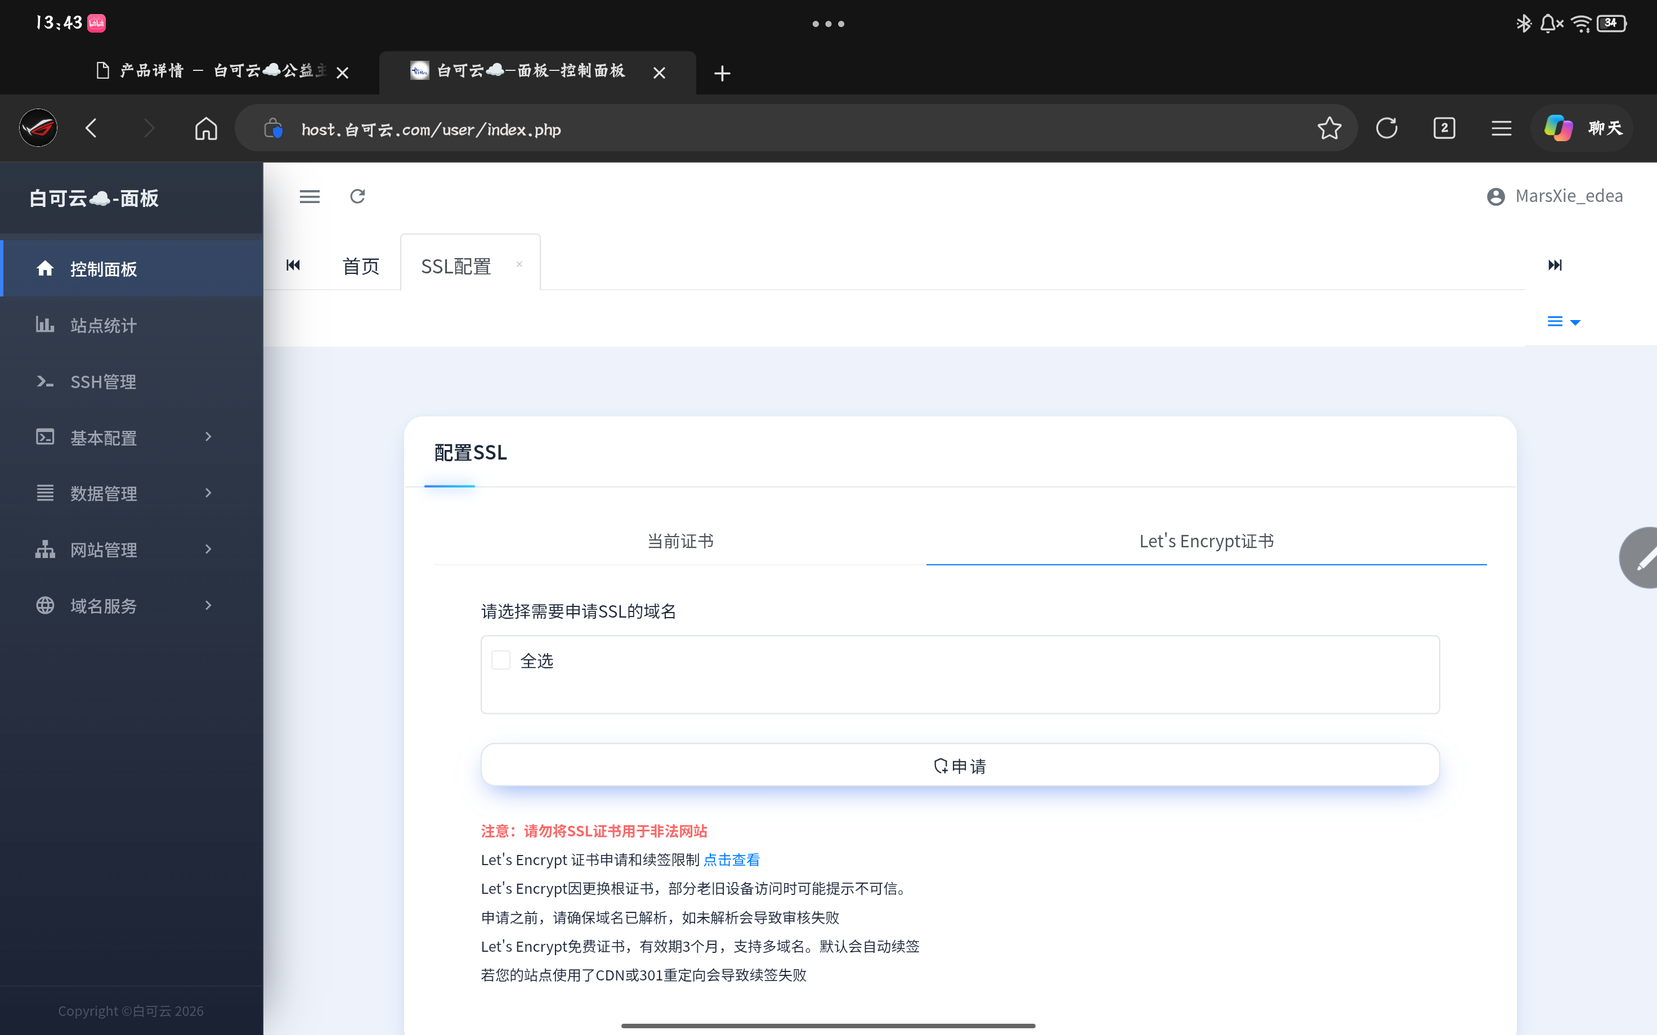Open the browser hamburger menu
This screenshot has width=1657, height=1035.
coord(1502,128)
